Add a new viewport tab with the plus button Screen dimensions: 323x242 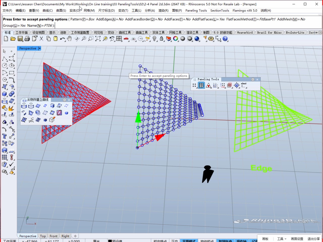click(x=75, y=236)
